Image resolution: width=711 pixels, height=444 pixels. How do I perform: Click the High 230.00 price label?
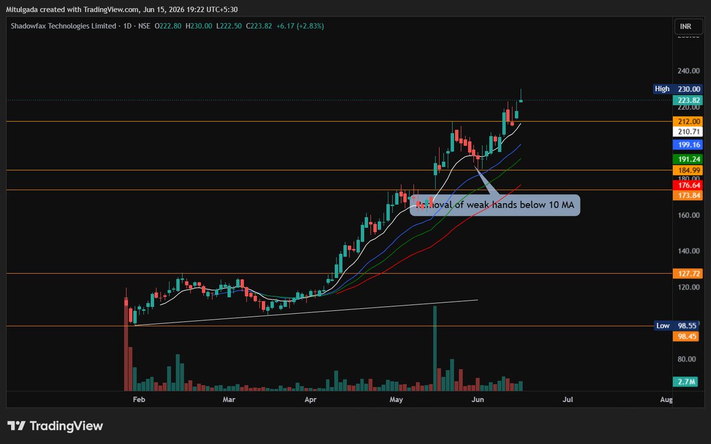(x=677, y=89)
